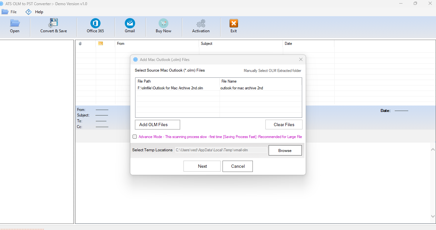Browse for a temp location
The height and width of the screenshot is (230, 436).
tap(285, 150)
